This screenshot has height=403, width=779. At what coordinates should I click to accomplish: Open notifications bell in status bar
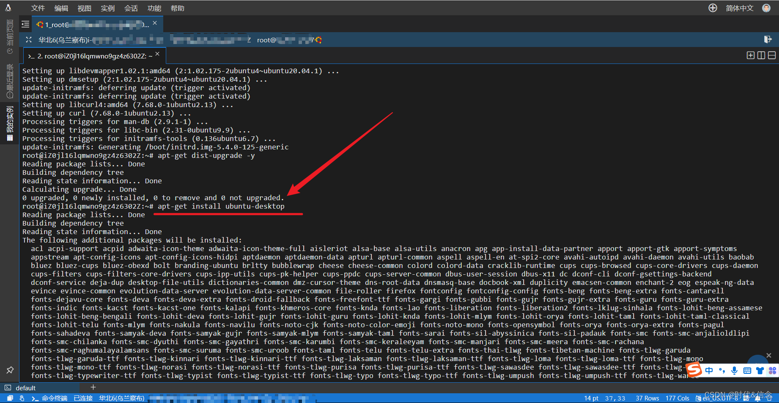coord(757,398)
